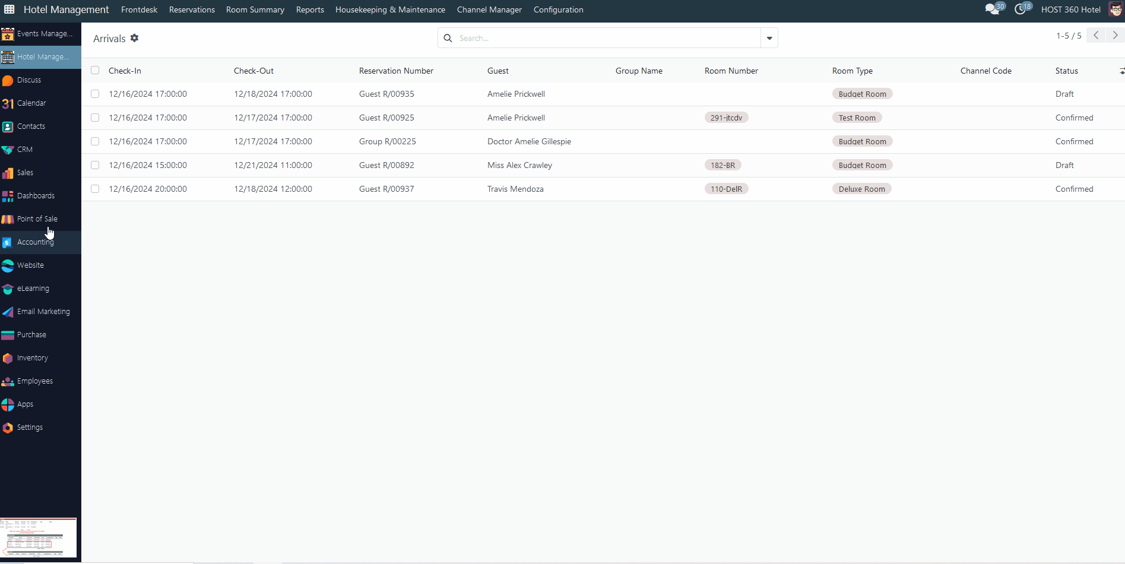
Task: Select checkbox for reservation Guest R/00937
Action: point(95,189)
